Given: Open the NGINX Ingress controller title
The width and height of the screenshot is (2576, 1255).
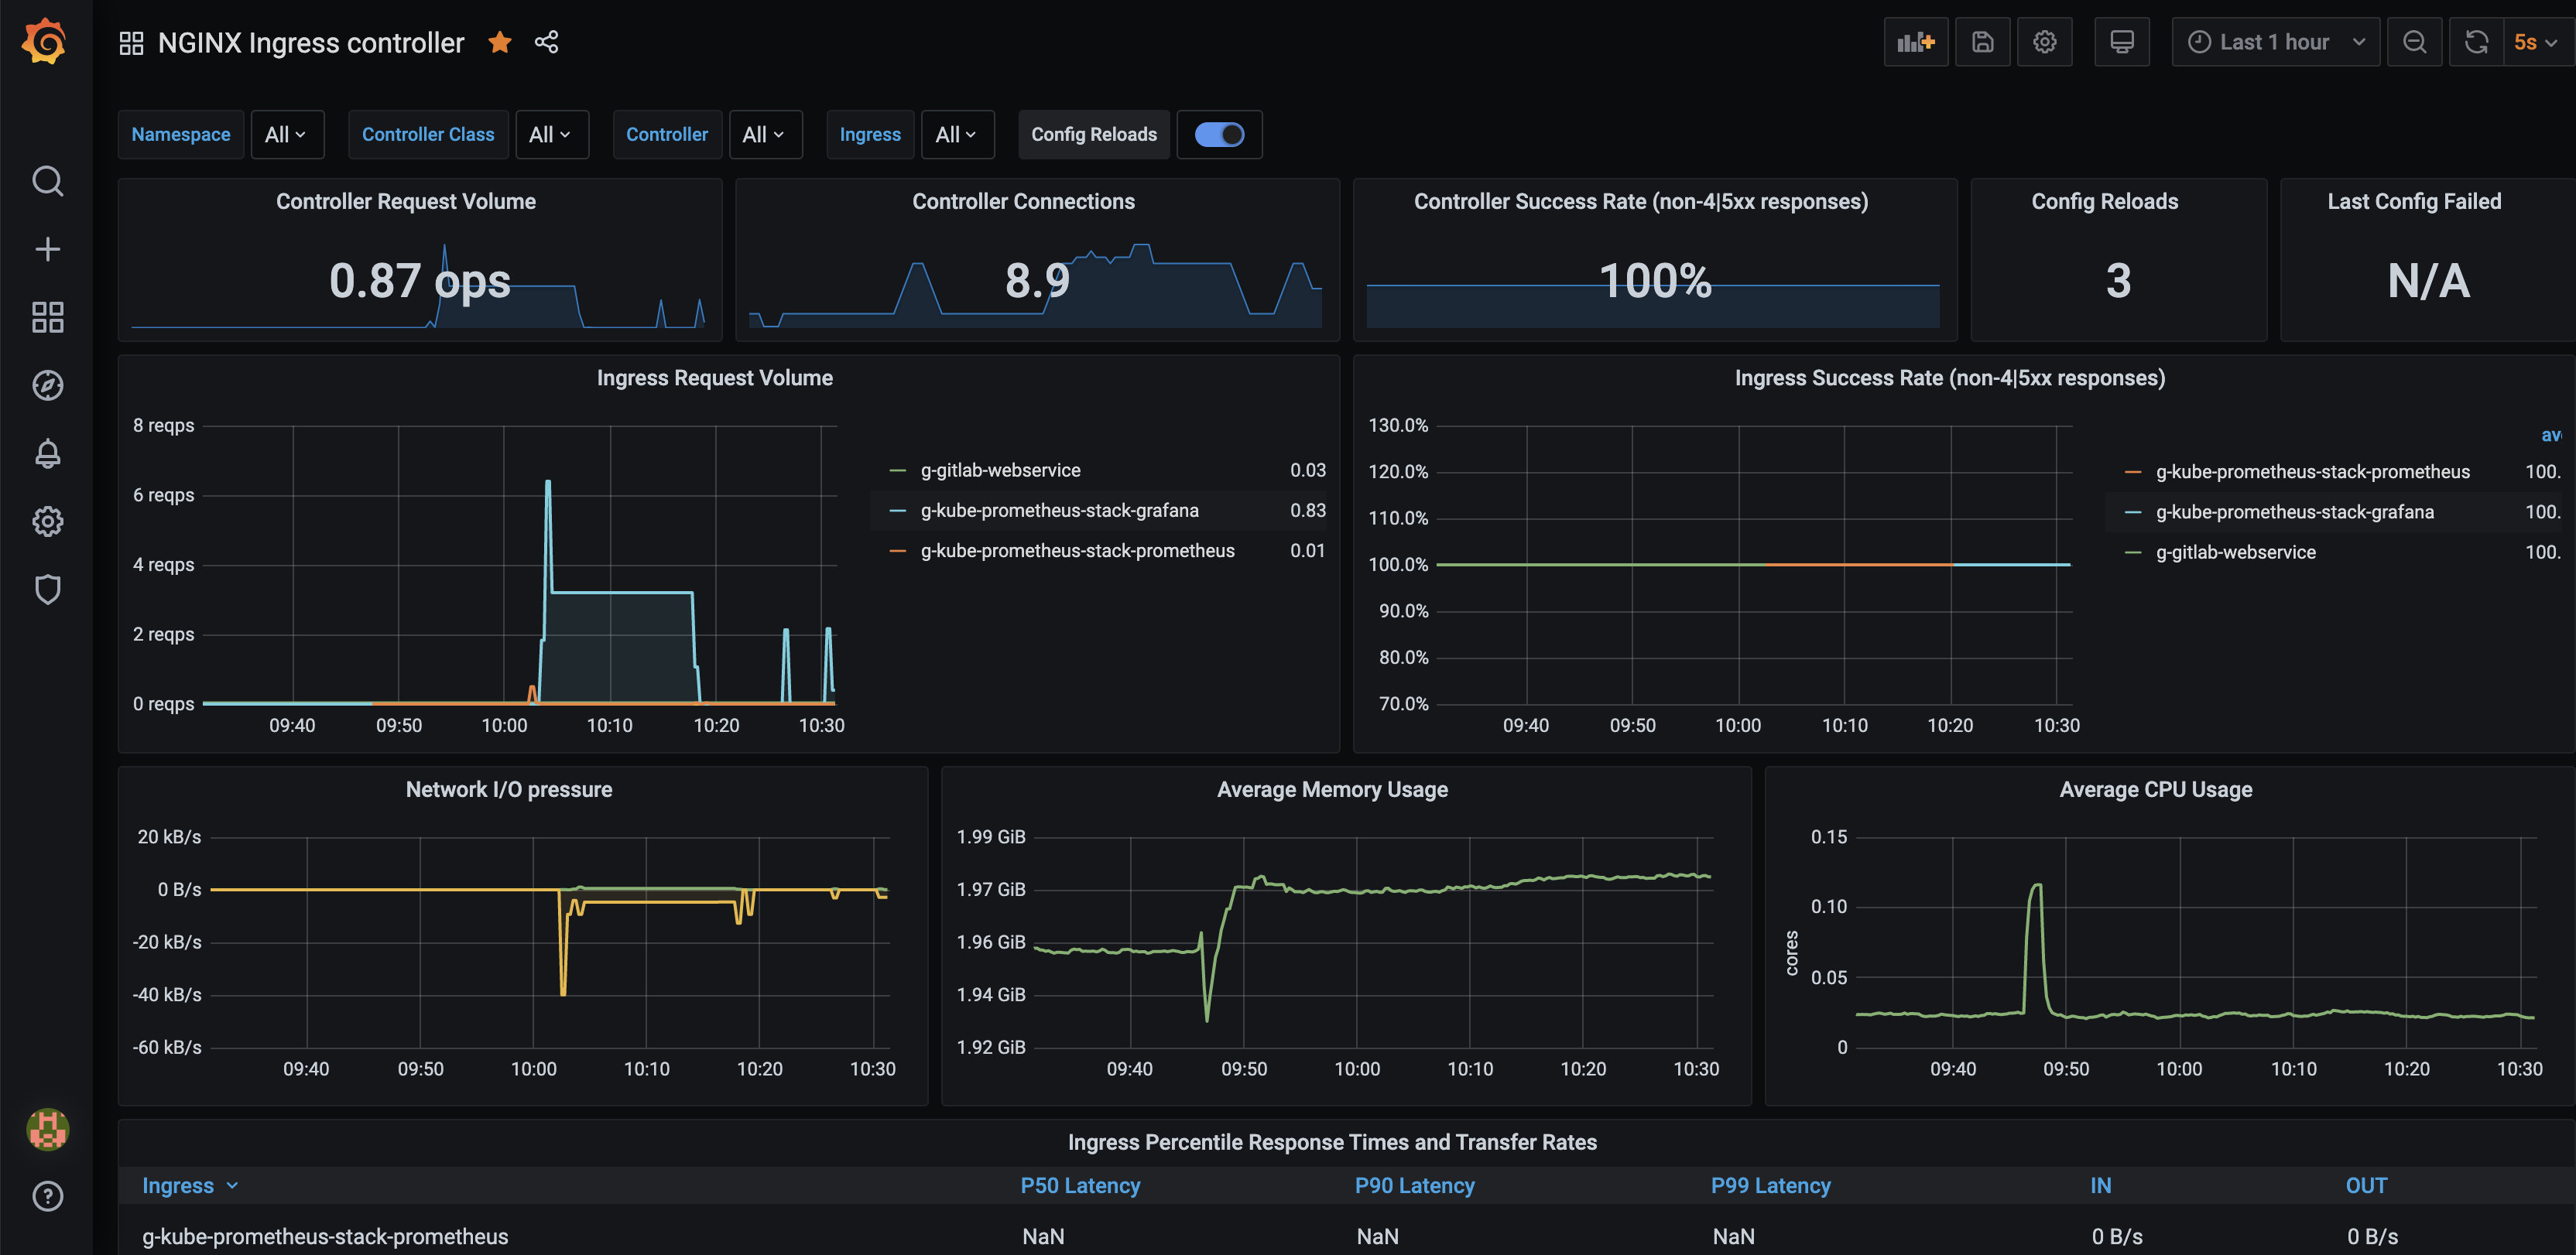Looking at the screenshot, I should (311, 43).
